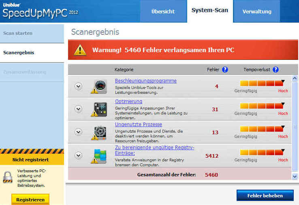The height and width of the screenshot is (205, 299).
Task: Click the warning triangle in red banner
Action: pyautogui.click(x=80, y=50)
